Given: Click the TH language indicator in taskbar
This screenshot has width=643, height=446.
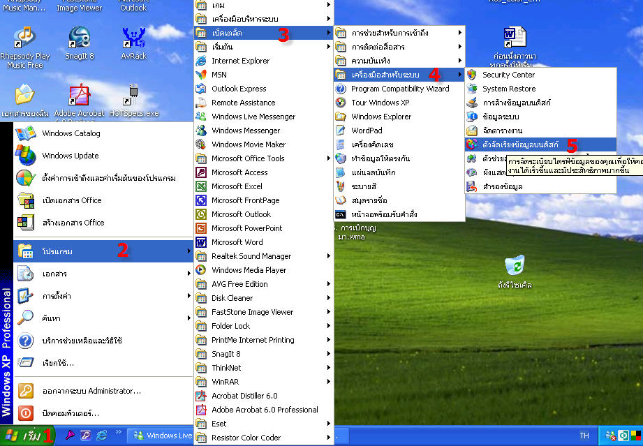Looking at the screenshot, I should (x=584, y=436).
